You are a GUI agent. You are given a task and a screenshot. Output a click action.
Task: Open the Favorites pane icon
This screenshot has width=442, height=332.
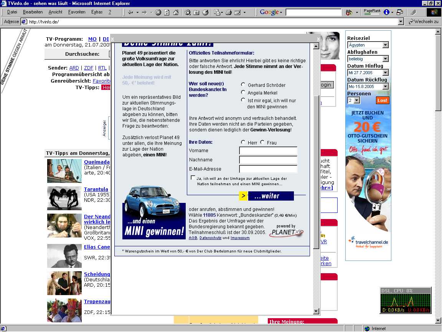point(196,12)
